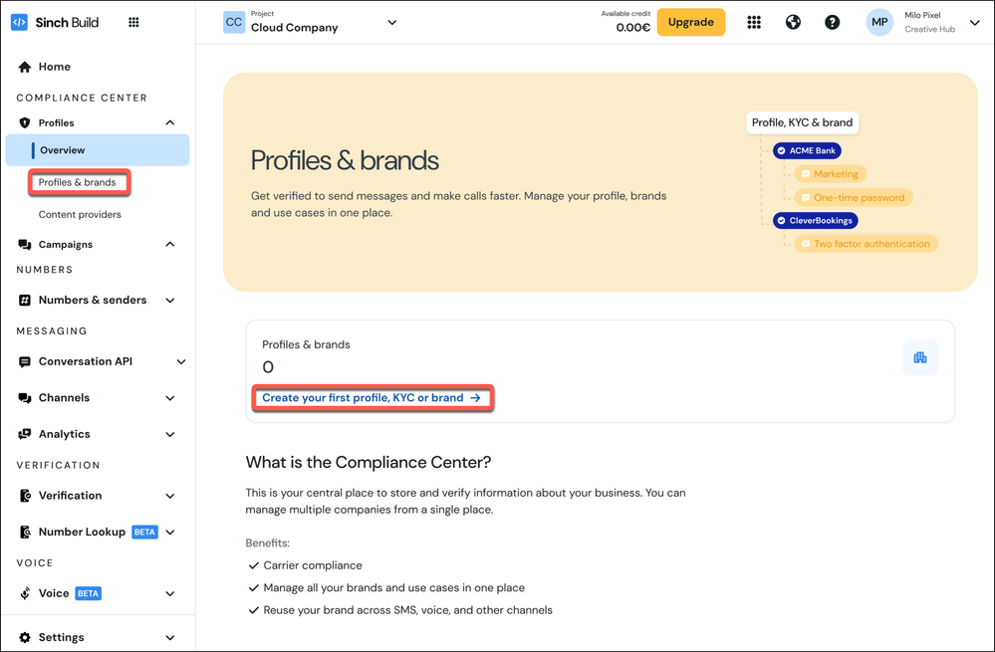This screenshot has width=995, height=652.
Task: Click the Voice microphone icon
Action: coord(25,593)
